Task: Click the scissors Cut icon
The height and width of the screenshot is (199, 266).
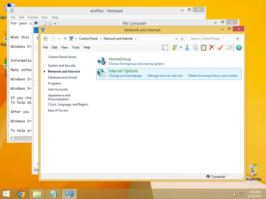Action: (187, 48)
